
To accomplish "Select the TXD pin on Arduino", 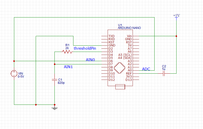I will click(111, 36).
